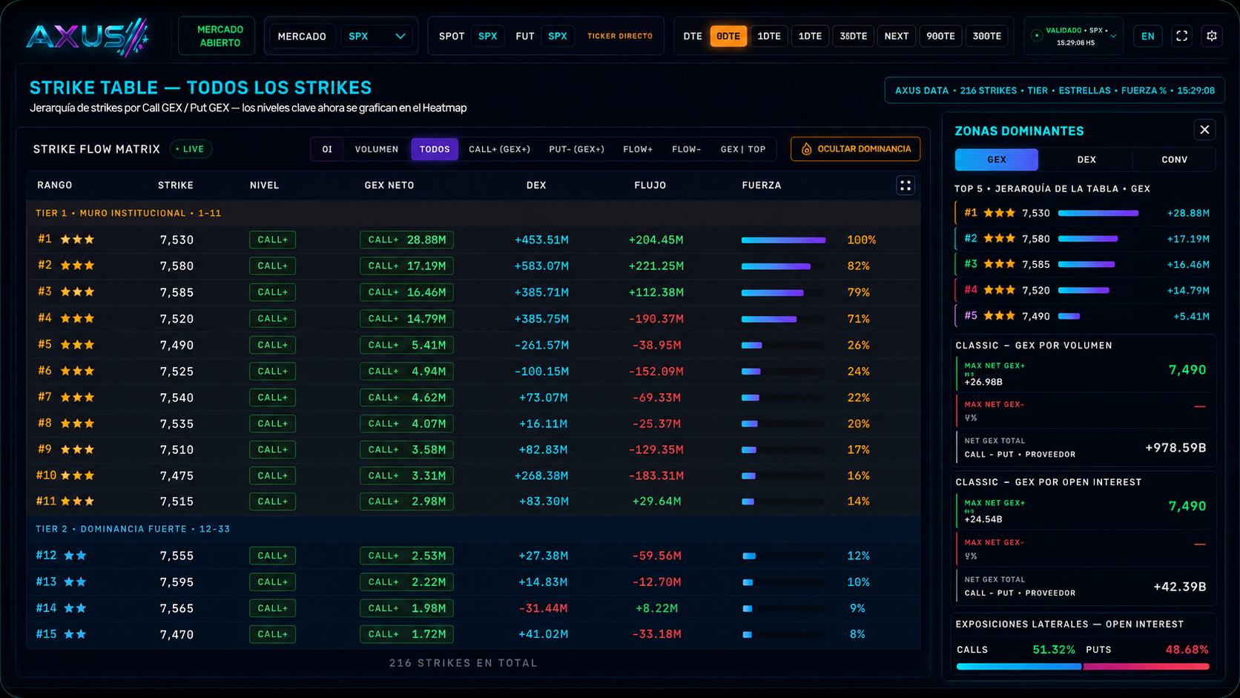Screen dimensions: 1240x698
Task: Sort by the FUERZA column header
Action: [x=761, y=185]
